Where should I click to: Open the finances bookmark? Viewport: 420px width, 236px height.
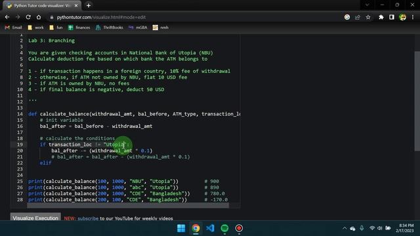(x=79, y=28)
